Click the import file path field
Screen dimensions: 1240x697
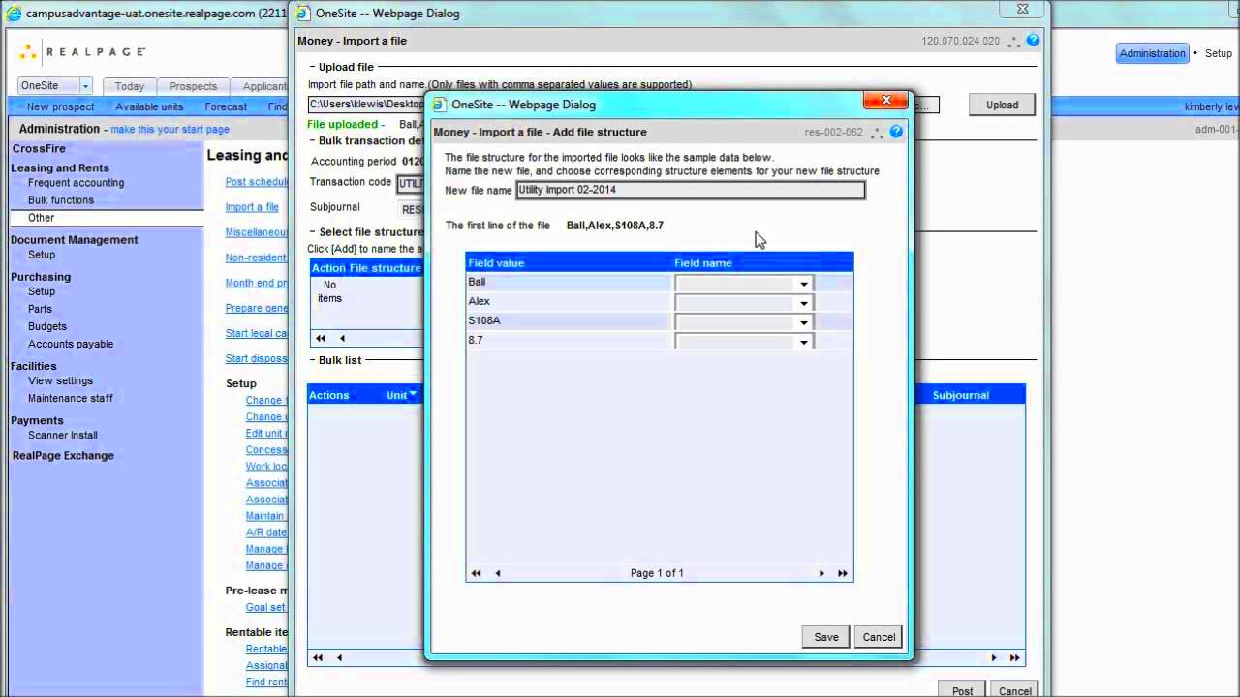click(x=366, y=104)
